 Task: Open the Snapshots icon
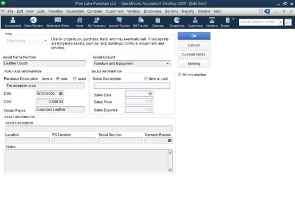coord(177,22)
